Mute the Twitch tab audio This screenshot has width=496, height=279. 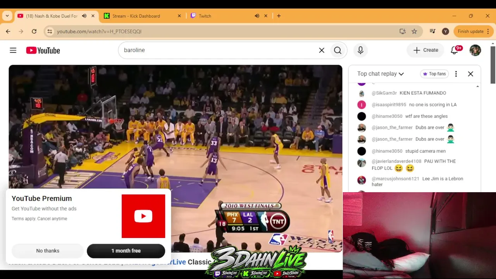257,16
